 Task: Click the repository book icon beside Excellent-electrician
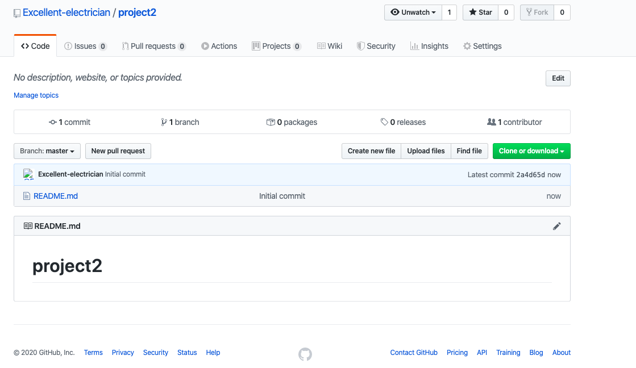pos(17,14)
